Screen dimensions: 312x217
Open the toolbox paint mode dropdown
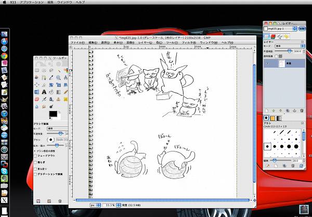click(57, 129)
